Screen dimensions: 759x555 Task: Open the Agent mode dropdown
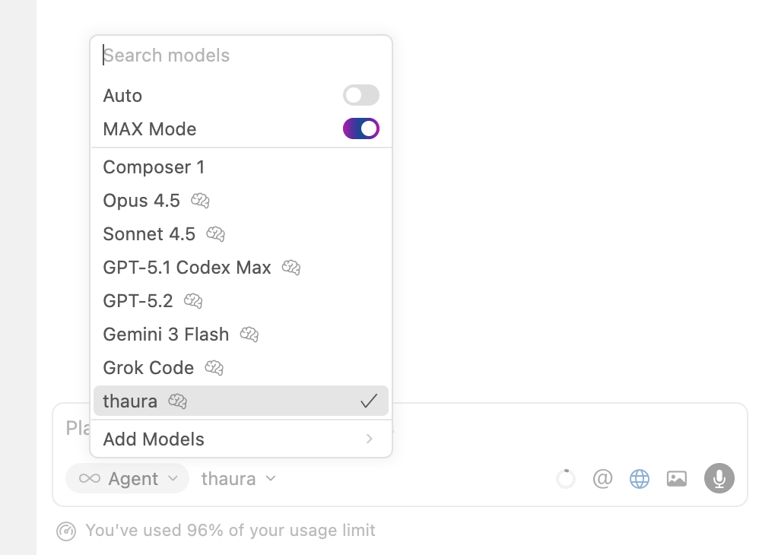[127, 478]
